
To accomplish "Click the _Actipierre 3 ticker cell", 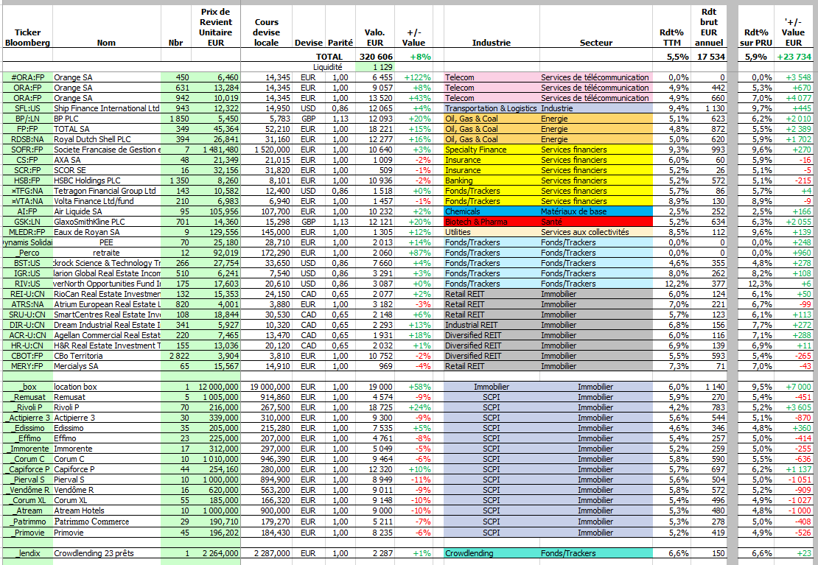I will tap(28, 418).
